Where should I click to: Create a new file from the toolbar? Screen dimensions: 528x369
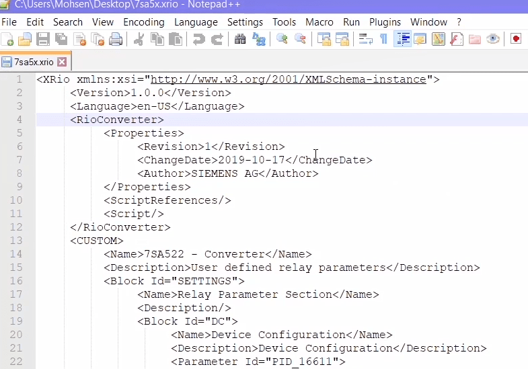click(8, 40)
